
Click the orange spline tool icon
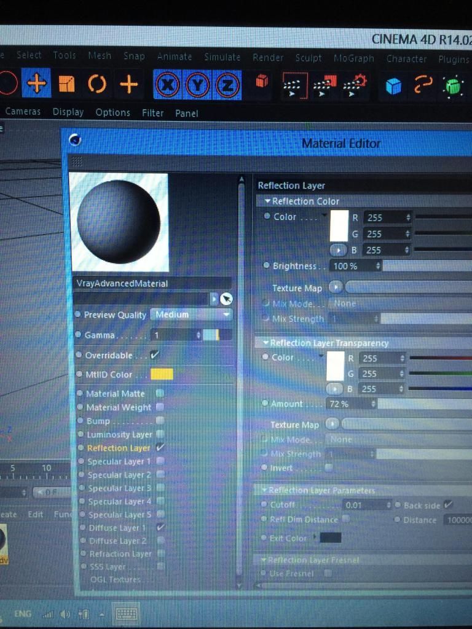pyautogui.click(x=423, y=85)
